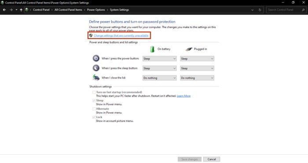Click the power button icon

click(x=96, y=58)
